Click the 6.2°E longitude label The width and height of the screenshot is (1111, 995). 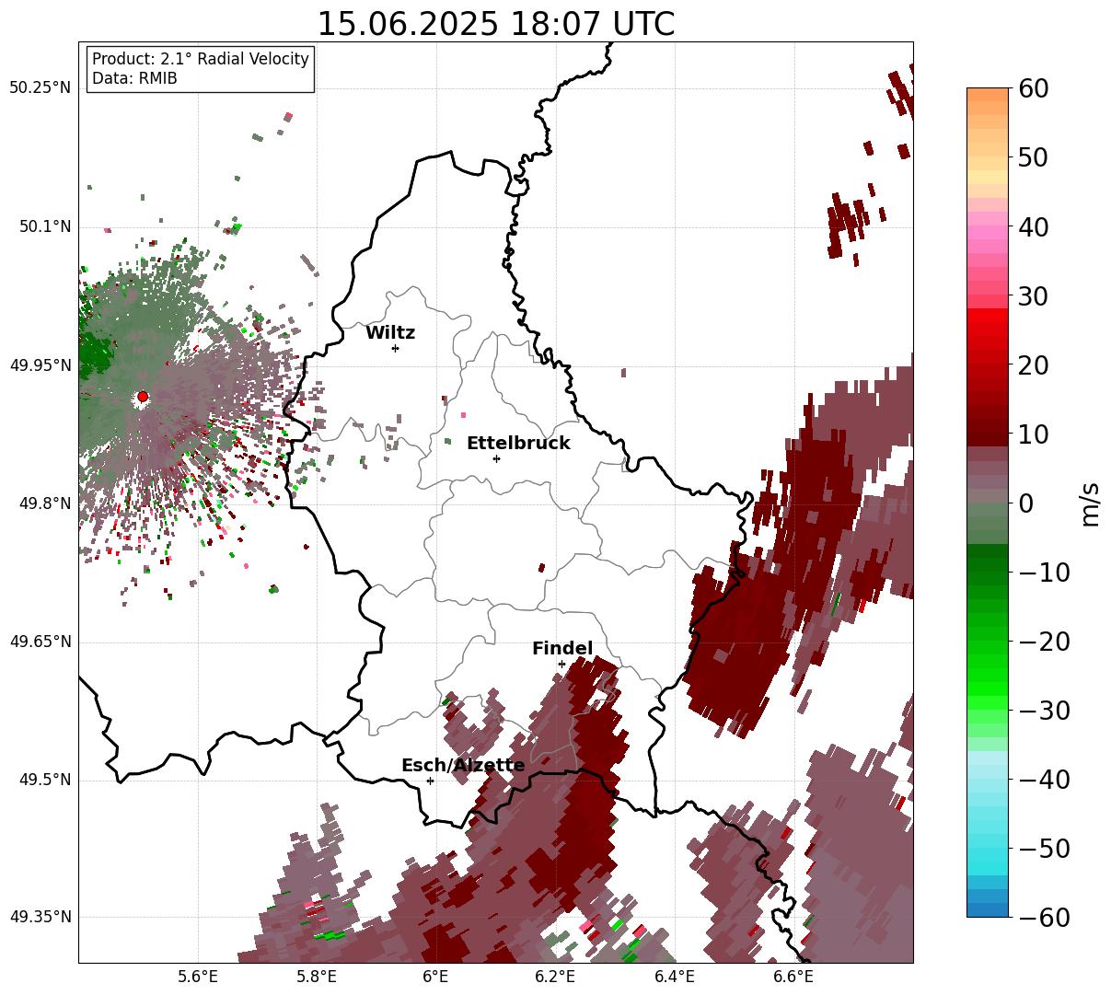[x=556, y=978]
